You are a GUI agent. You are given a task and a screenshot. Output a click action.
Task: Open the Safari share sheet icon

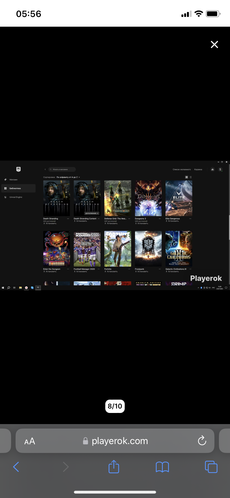click(114, 467)
